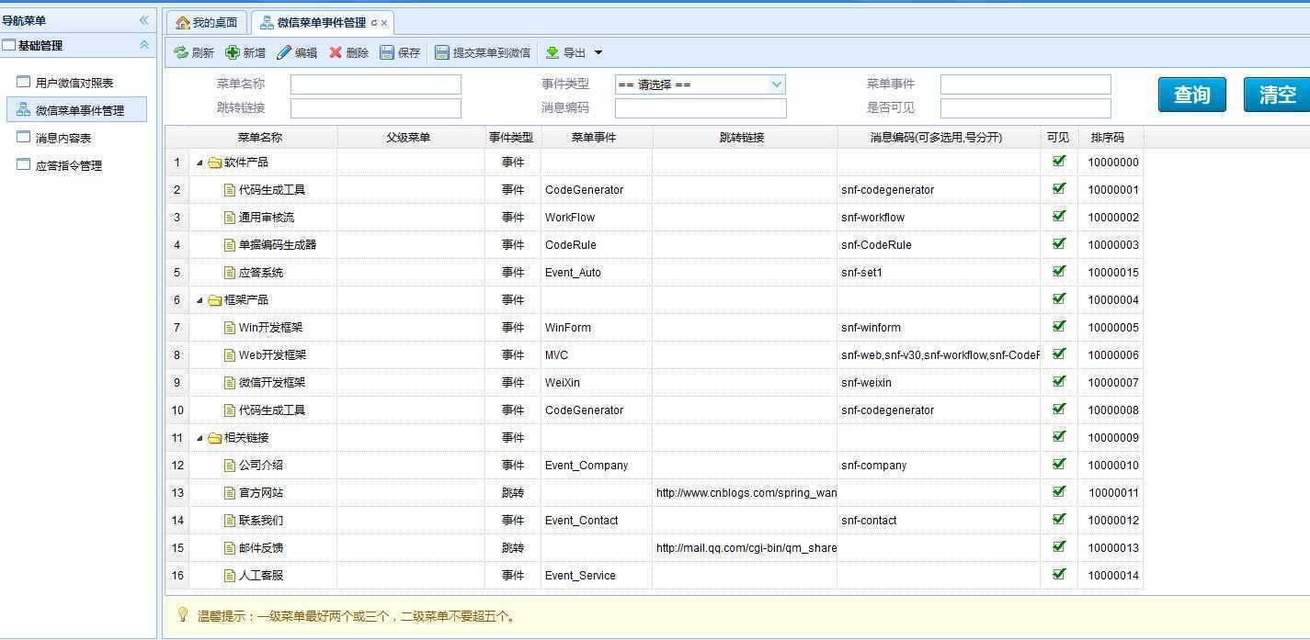Screen dimensions: 1310x640
Task: Click the home icon on 我的桌面 tab
Action: click(x=183, y=22)
